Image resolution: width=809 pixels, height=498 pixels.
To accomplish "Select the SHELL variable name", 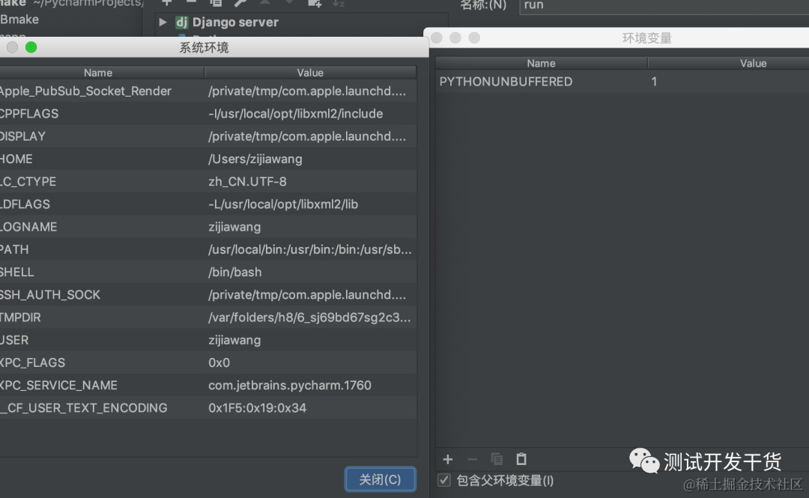I will [17, 273].
